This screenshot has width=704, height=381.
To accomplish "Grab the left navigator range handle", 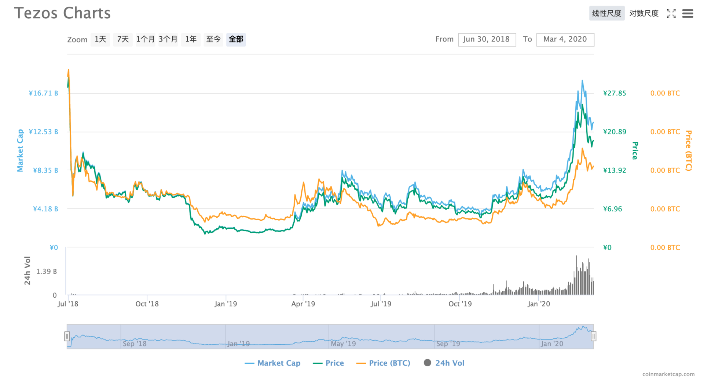I will (67, 336).
